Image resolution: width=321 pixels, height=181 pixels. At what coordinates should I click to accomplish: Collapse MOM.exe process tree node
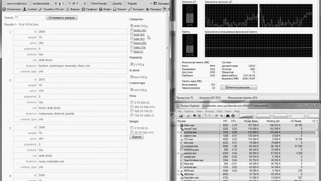[x=178, y=171]
